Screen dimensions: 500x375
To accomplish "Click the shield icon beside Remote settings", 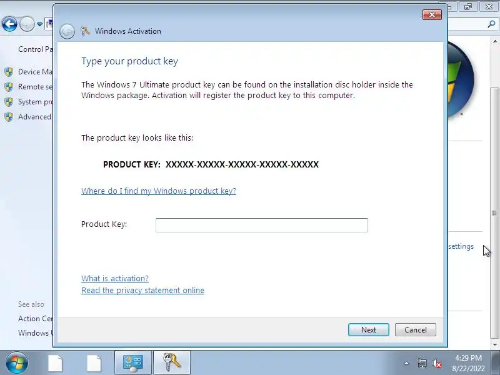I will tap(9, 87).
